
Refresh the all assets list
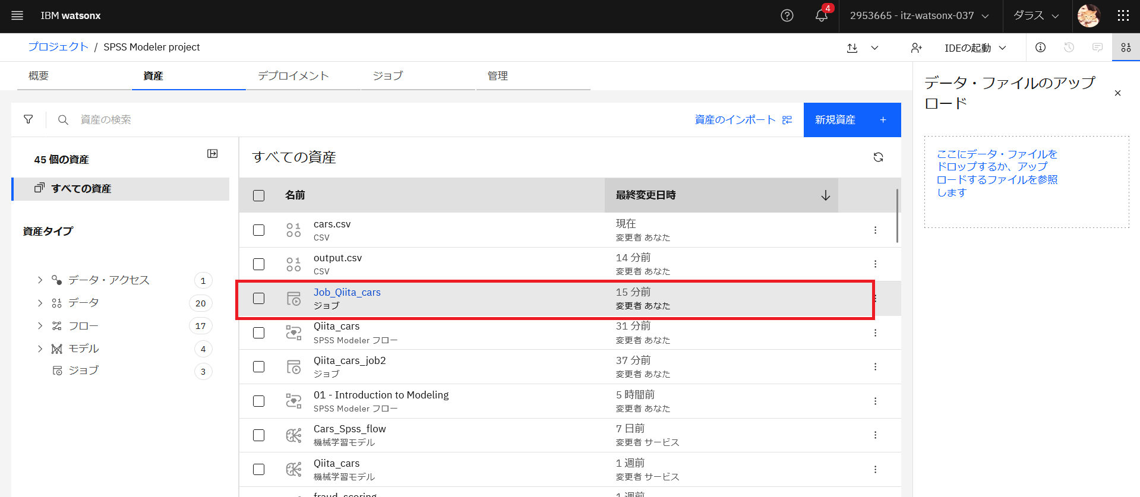(x=878, y=157)
